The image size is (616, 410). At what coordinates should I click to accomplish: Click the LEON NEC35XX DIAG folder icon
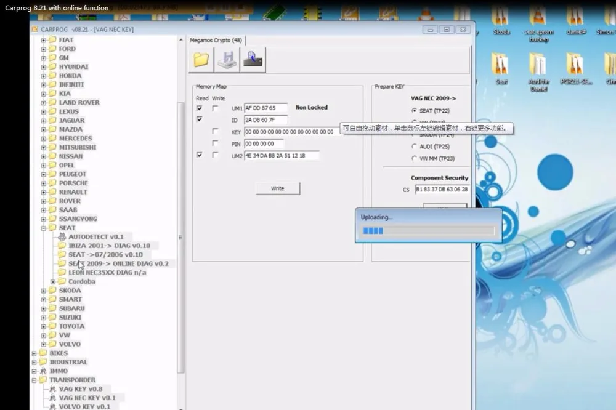pyautogui.click(x=62, y=272)
